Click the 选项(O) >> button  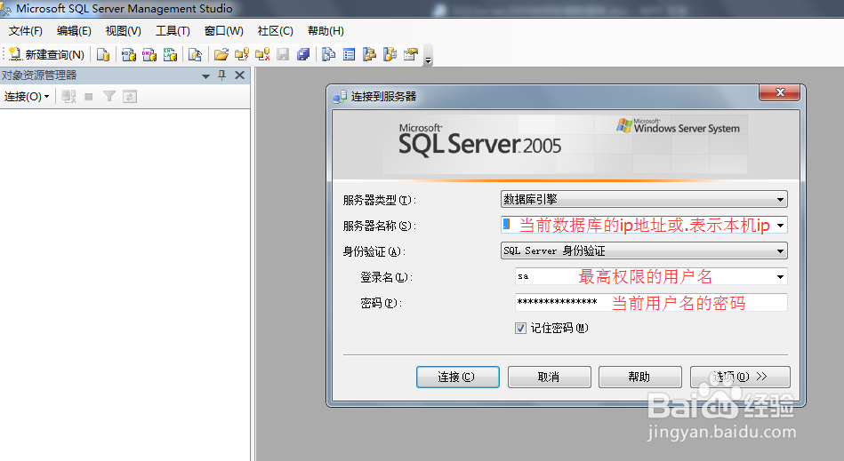(740, 377)
